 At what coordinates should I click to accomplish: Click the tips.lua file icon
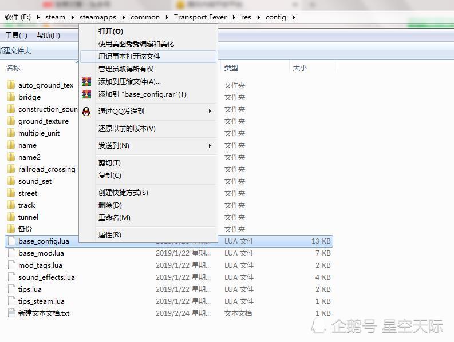tap(11, 289)
